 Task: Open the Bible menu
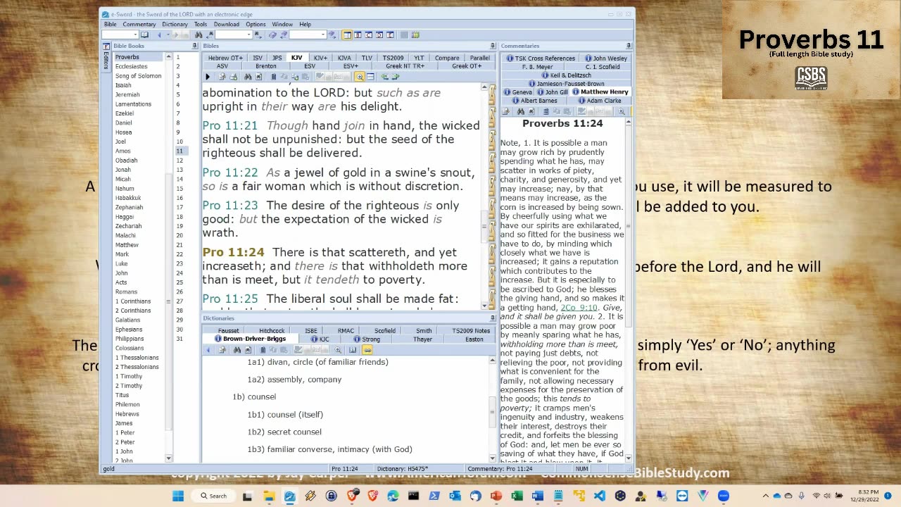click(111, 24)
